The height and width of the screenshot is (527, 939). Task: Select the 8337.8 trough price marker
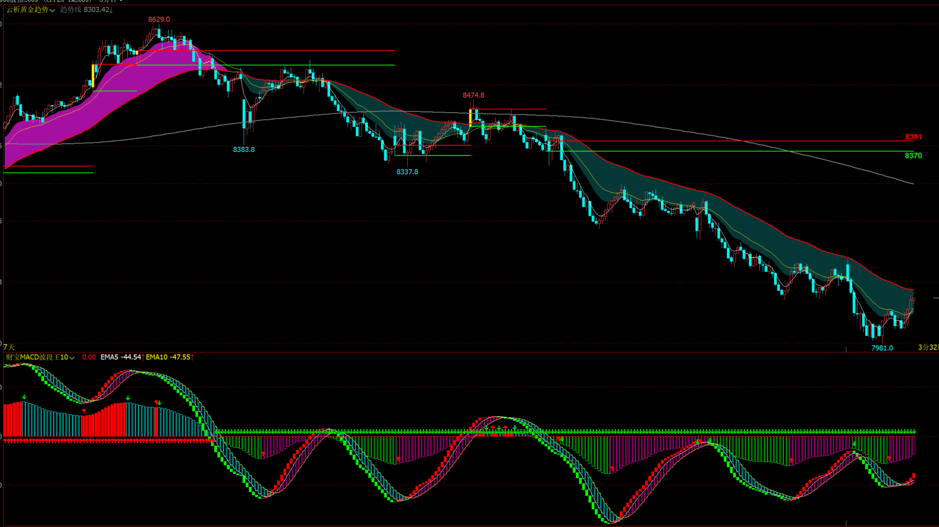(407, 172)
